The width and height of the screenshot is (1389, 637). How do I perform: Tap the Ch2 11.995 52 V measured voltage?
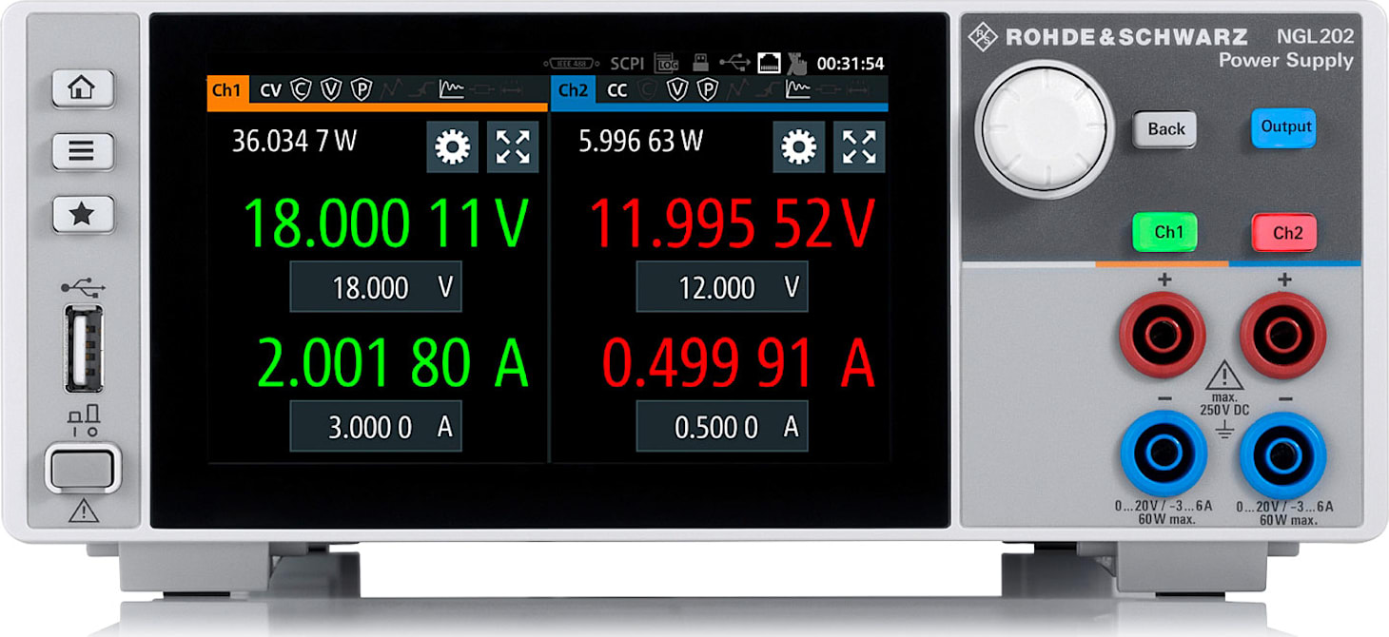pos(732,222)
